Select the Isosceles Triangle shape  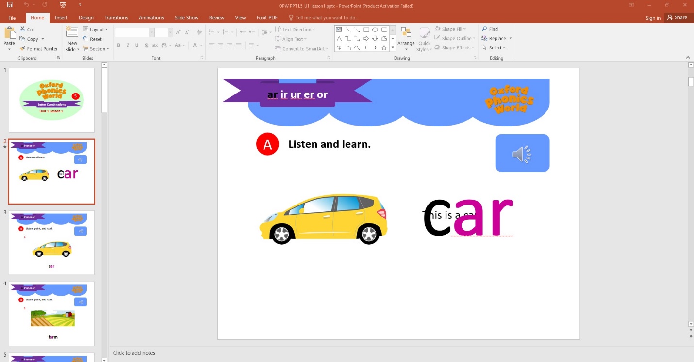pos(339,38)
